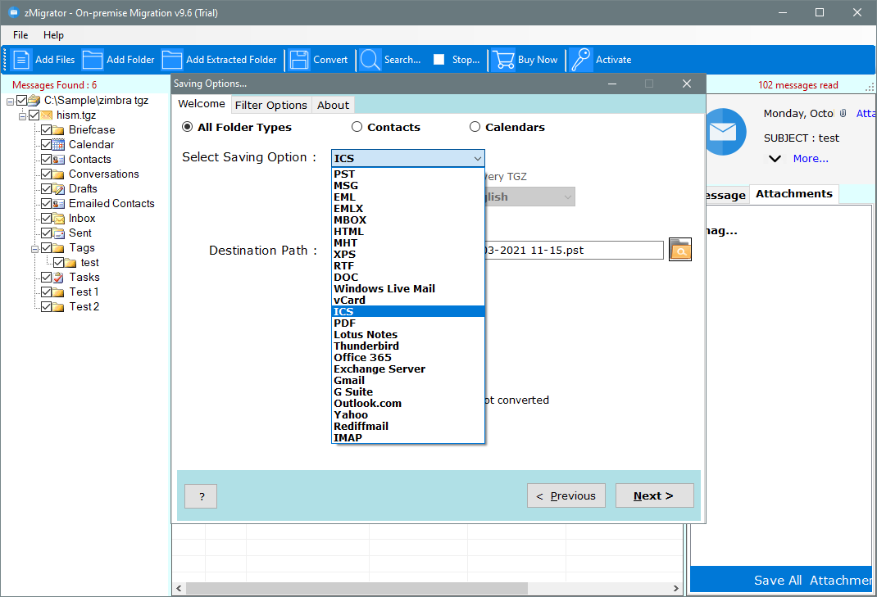
Task: Click the Next button
Action: 654,495
